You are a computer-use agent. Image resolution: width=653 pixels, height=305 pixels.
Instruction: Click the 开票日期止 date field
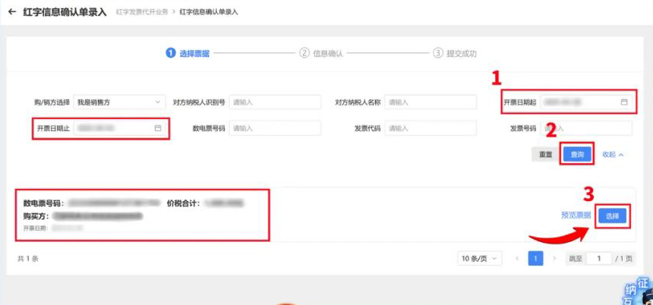point(119,128)
